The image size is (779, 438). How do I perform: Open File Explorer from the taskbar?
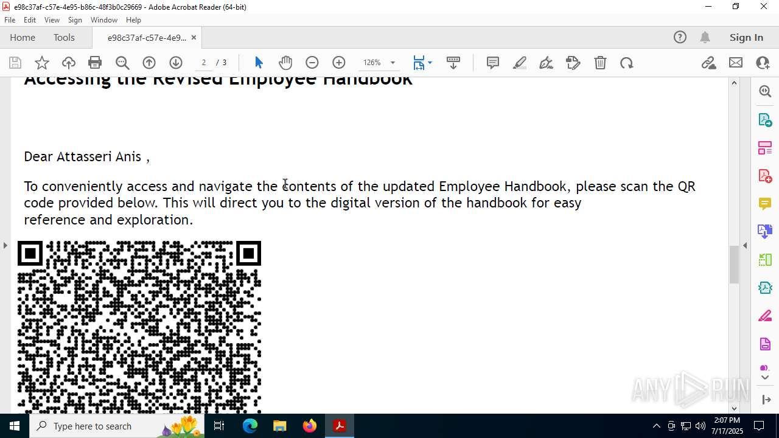tap(279, 426)
